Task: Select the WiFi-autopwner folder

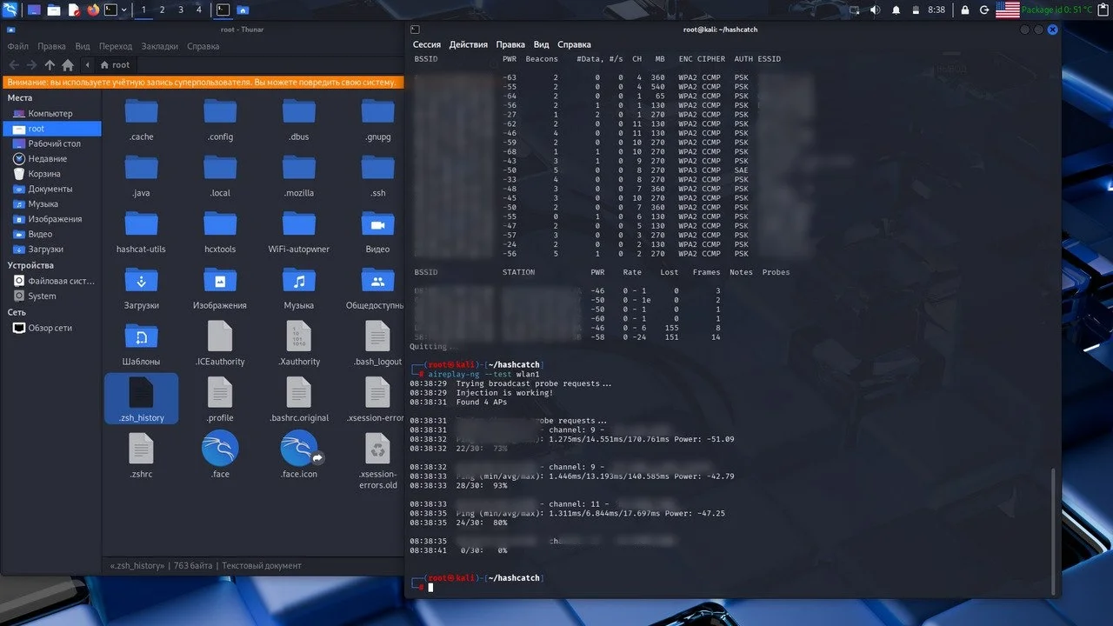Action: point(298,230)
